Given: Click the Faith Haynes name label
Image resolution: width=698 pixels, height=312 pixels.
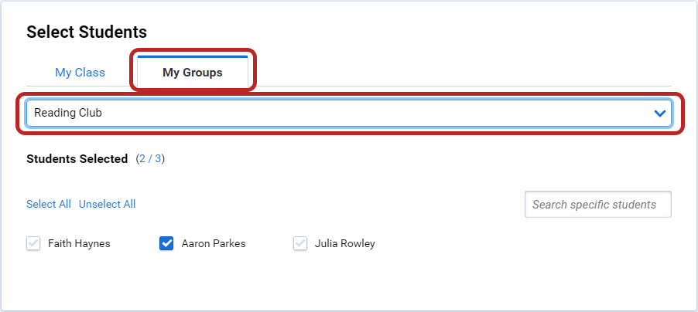Looking at the screenshot, I should coord(79,243).
